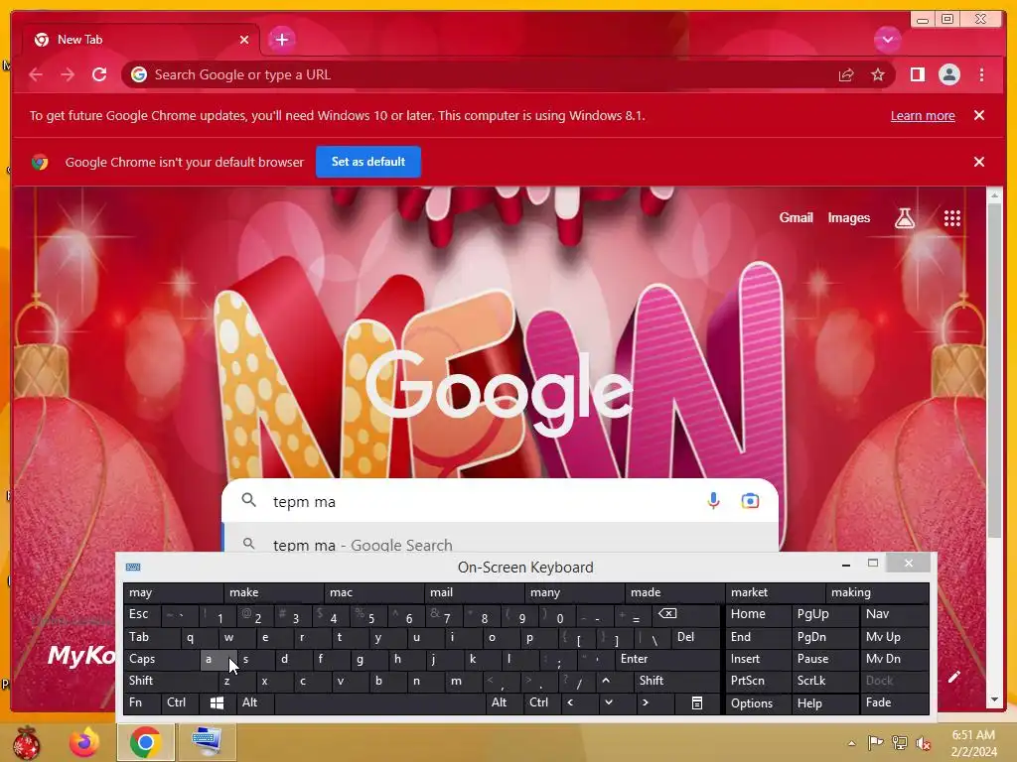This screenshot has height=762, width=1017.
Task: Click the customize Chrome pencil icon
Action: point(953,677)
